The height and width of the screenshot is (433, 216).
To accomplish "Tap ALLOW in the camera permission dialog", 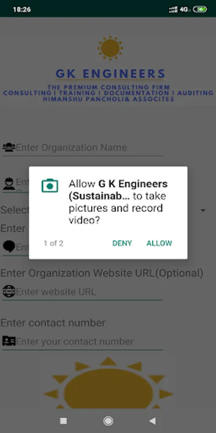I will coord(159,243).
